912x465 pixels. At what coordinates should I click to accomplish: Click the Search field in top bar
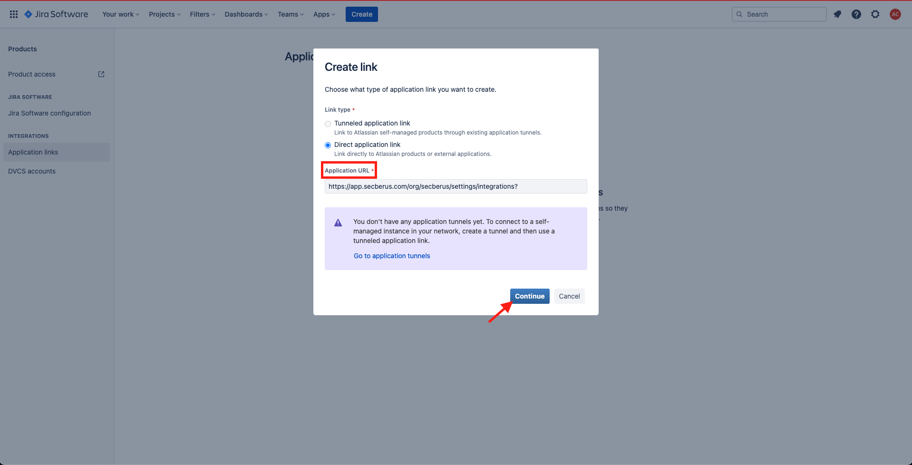pyautogui.click(x=779, y=14)
